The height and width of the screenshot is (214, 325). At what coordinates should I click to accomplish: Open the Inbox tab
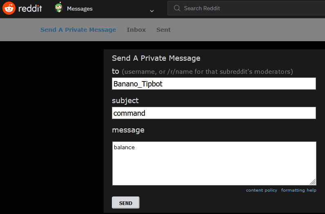coord(136,30)
